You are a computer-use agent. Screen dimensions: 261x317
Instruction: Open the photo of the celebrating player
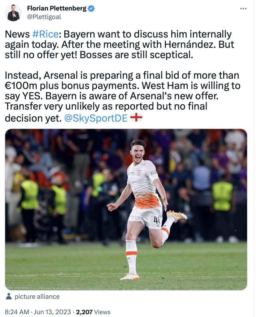point(126,209)
